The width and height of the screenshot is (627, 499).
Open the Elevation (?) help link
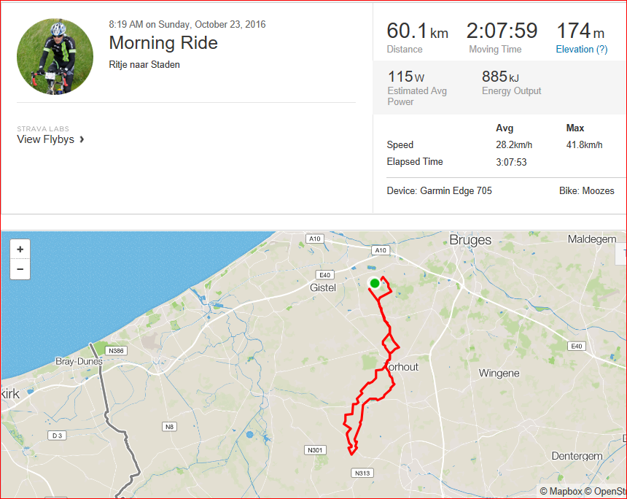(x=581, y=49)
